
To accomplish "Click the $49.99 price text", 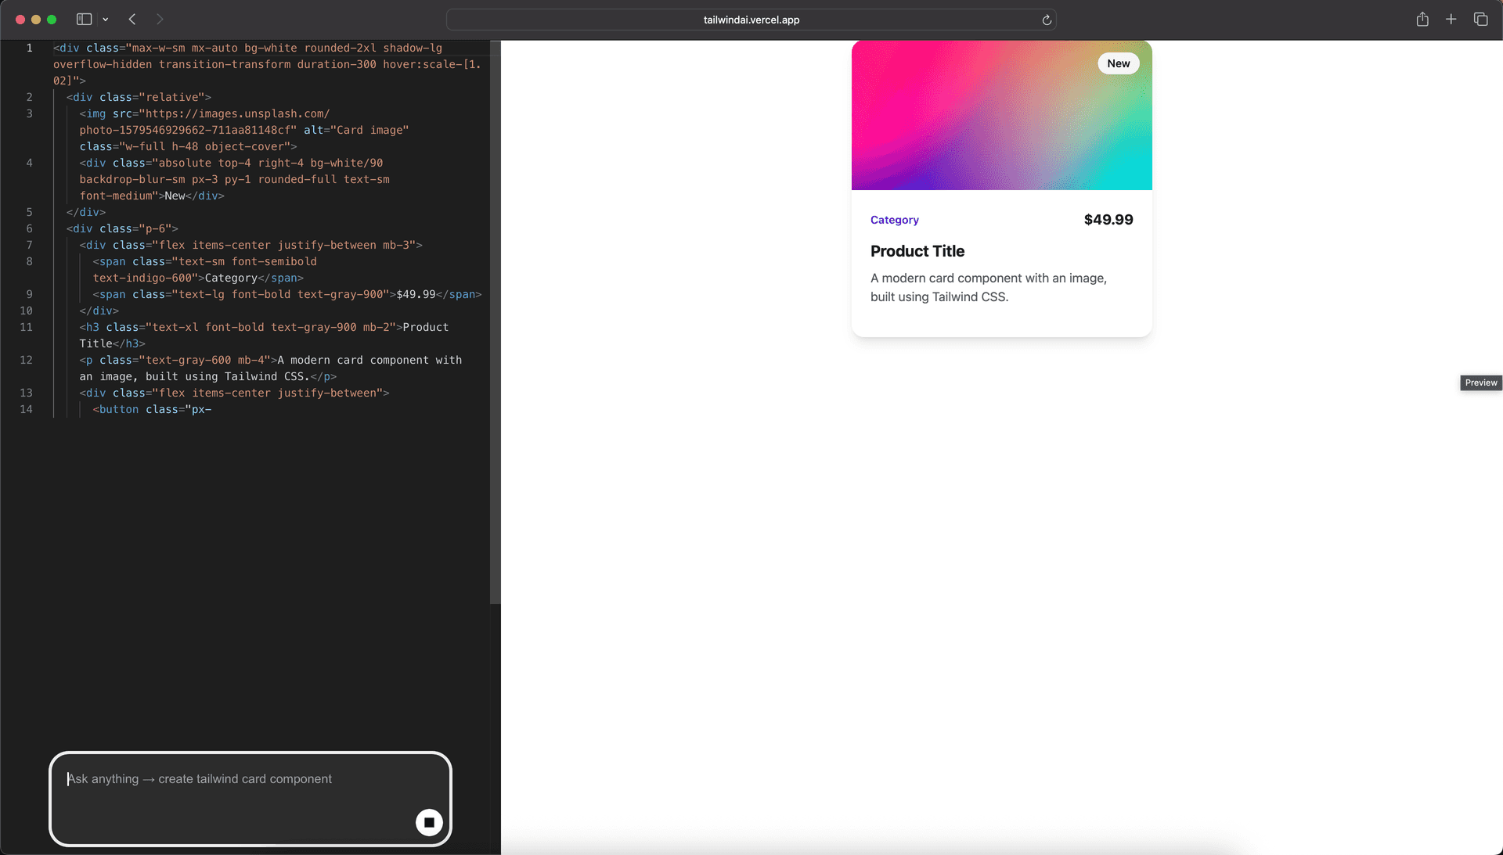I will (x=1108, y=220).
